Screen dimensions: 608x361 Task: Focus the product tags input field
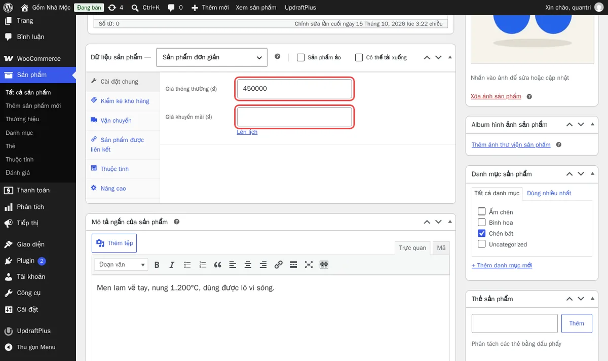pos(514,323)
